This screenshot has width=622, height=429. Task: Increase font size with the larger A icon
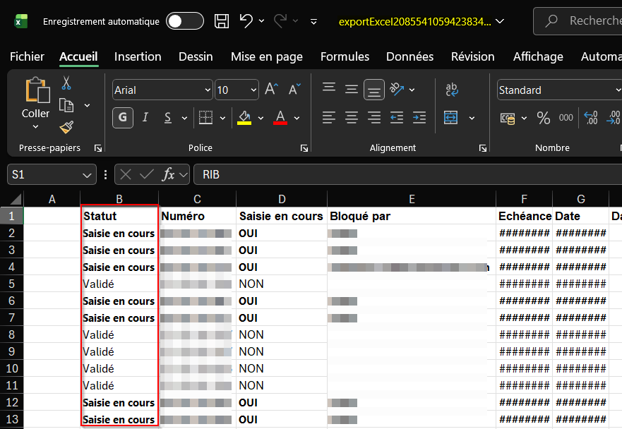click(271, 90)
